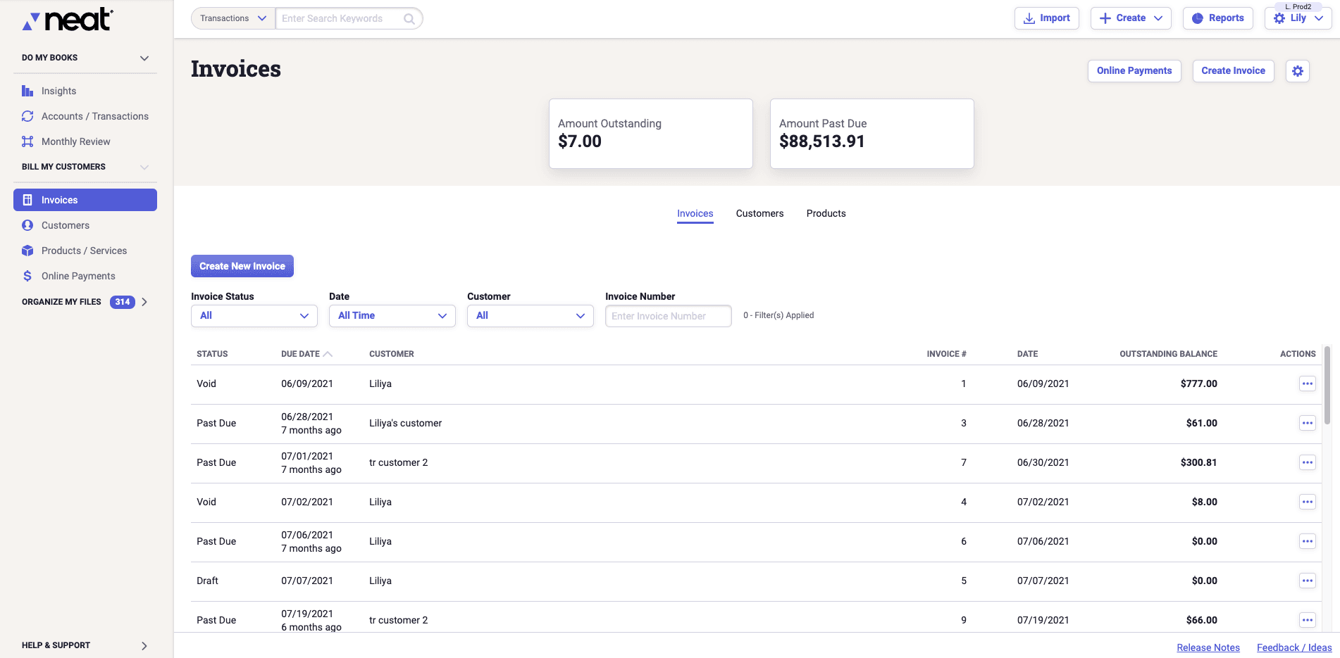Open actions menu for invoice 3
The image size is (1340, 658).
pyautogui.click(x=1308, y=423)
